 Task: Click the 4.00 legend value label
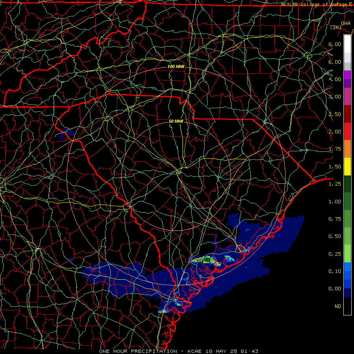[x=335, y=79]
